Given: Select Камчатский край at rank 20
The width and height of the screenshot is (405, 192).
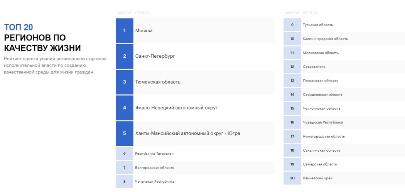Looking at the screenshot, I should [x=344, y=178].
